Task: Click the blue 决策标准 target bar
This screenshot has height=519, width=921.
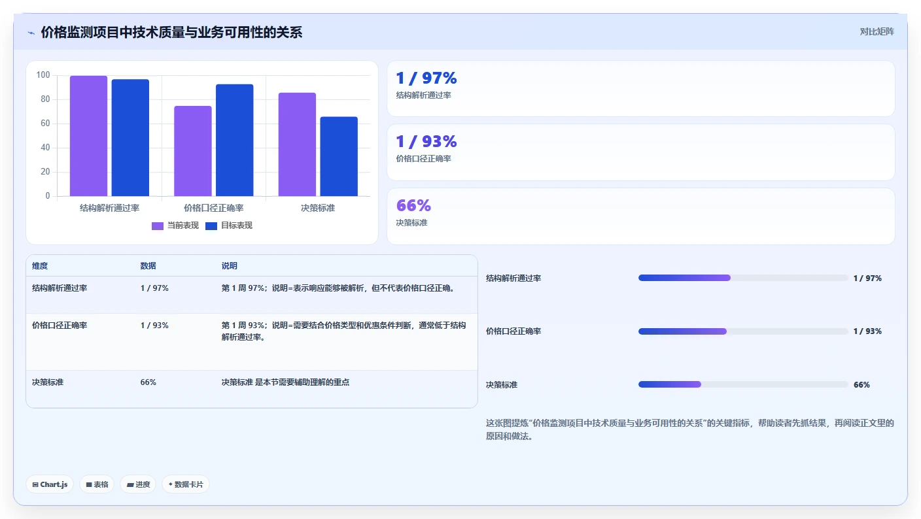Action: 339,156
